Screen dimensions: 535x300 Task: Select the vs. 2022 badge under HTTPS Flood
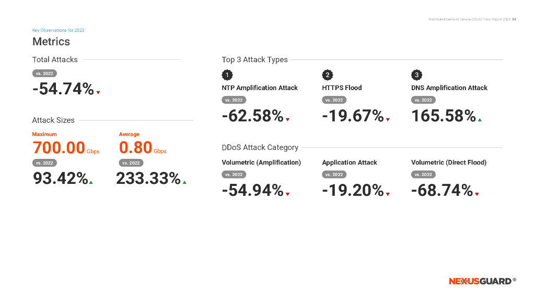pos(334,100)
